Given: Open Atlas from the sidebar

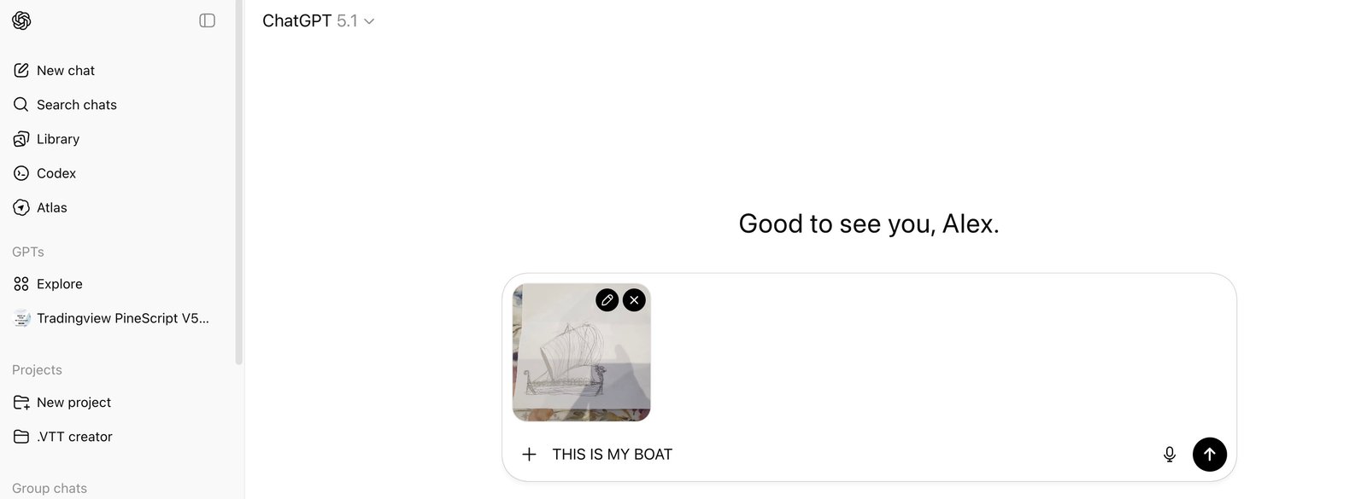Looking at the screenshot, I should tap(51, 207).
